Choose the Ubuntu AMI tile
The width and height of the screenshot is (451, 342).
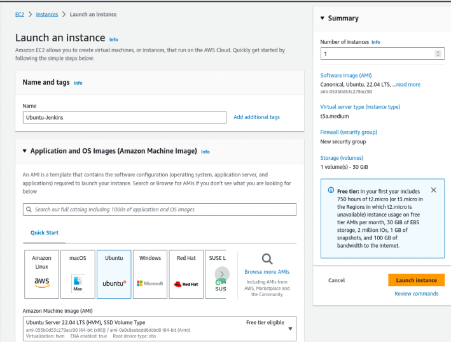click(114, 274)
